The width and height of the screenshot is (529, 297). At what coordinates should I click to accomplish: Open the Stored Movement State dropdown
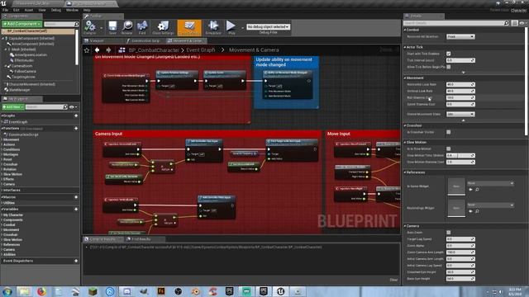coord(460,114)
